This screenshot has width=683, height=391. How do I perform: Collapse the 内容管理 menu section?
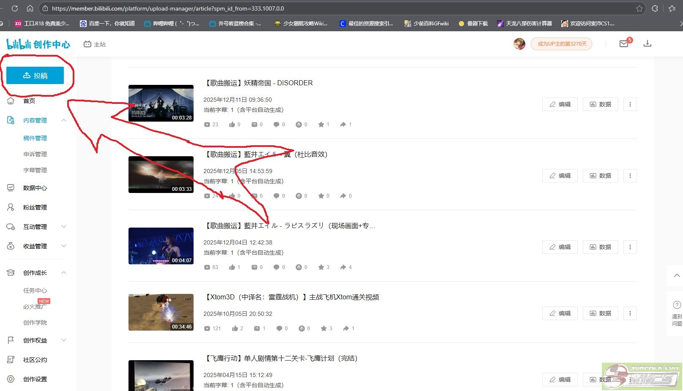(64, 120)
